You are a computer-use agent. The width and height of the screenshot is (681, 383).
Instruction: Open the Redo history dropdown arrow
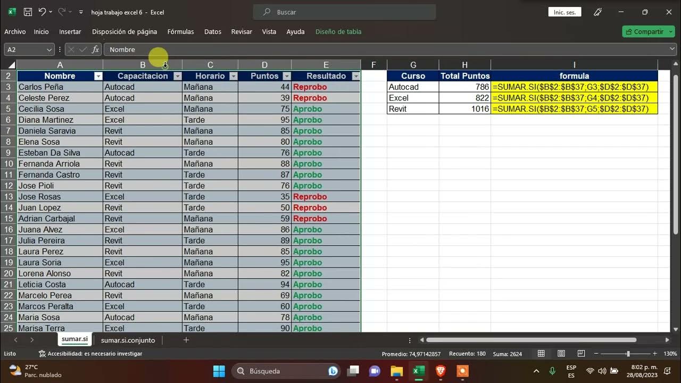70,12
